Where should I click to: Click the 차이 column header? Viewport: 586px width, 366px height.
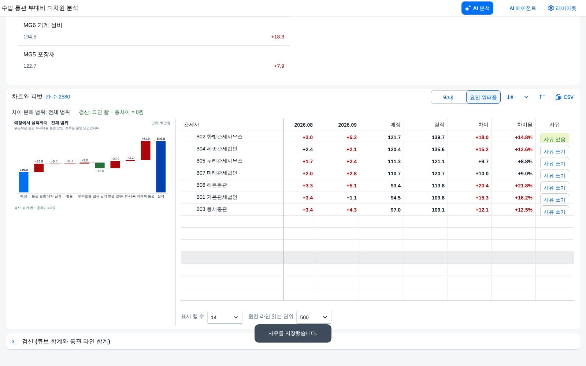470,125
